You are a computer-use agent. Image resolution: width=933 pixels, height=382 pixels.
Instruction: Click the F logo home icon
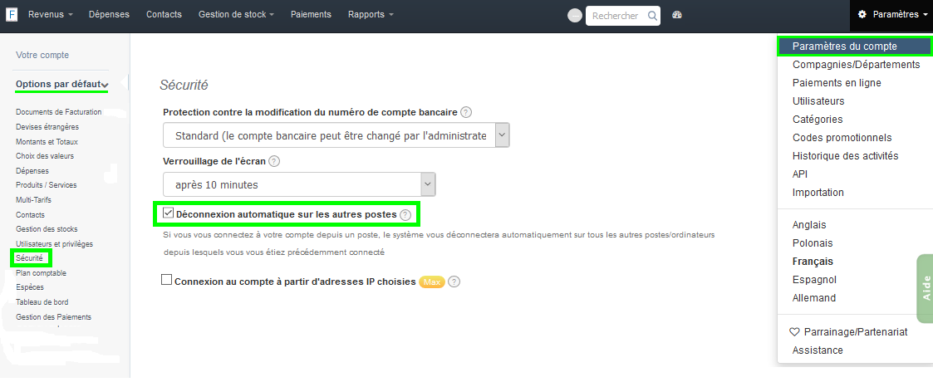(12, 15)
